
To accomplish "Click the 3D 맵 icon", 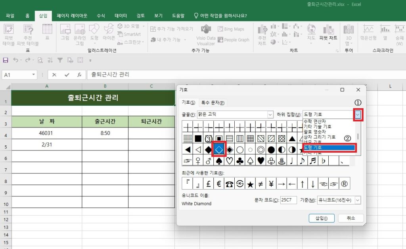I will [349, 35].
